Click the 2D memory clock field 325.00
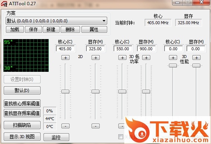Screen dimensions: 211x144 point(95,49)
